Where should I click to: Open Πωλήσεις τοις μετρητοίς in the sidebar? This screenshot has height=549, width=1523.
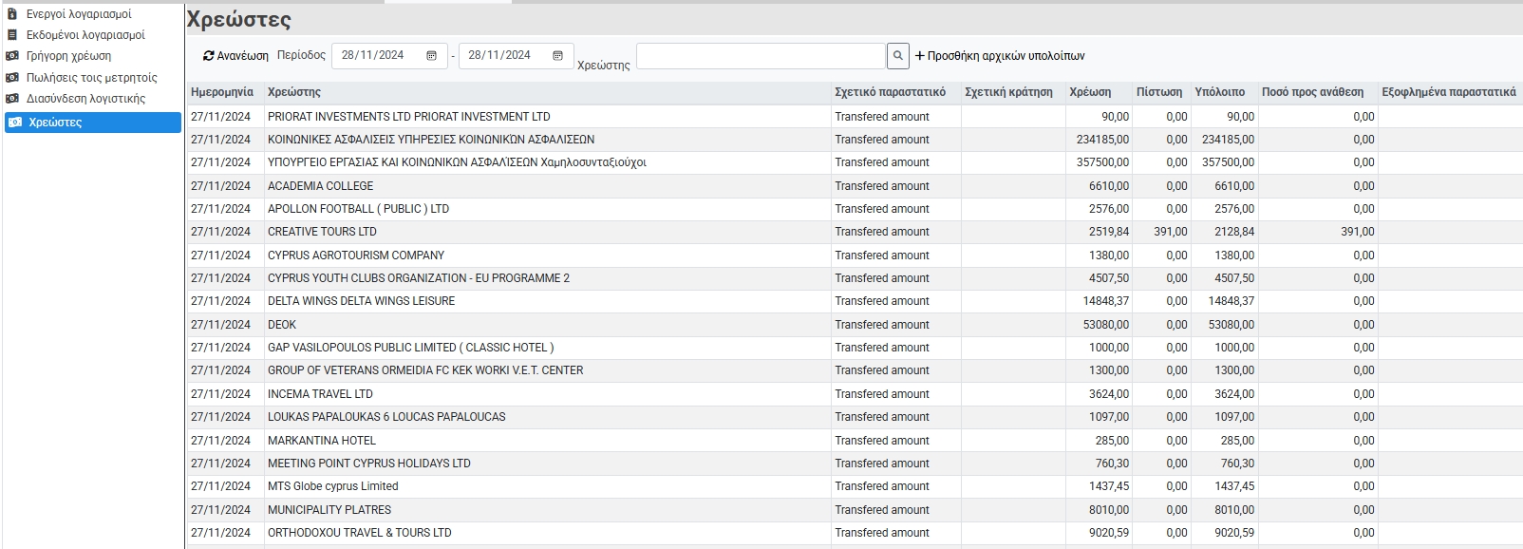(x=91, y=78)
